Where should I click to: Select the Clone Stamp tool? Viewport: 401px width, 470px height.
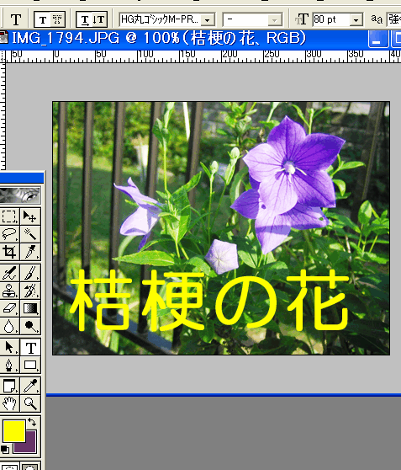9,291
